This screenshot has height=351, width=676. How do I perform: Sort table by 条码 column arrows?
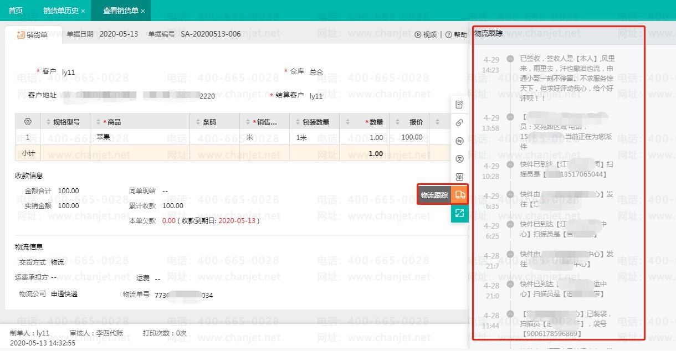coord(197,122)
